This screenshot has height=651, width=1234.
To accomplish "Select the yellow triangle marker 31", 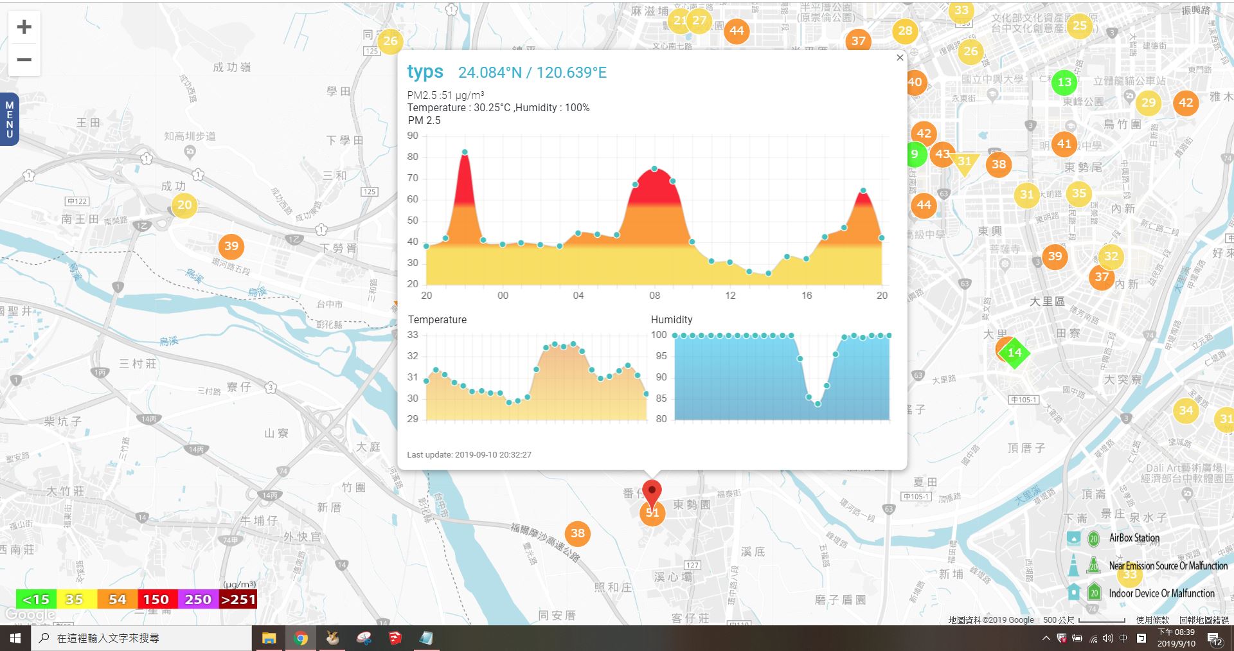I will 964,163.
